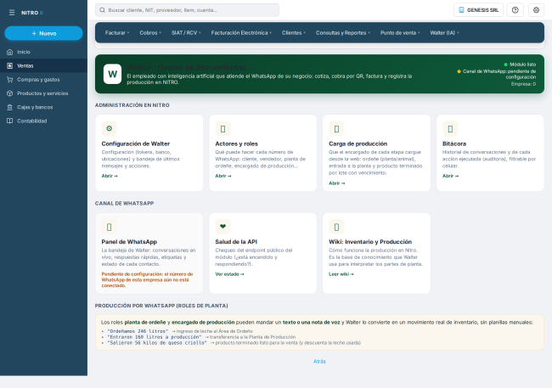Viewport: 552px width, 388px height.
Task: Click the Wiki Inventario y Producción icon
Action: 336,227
